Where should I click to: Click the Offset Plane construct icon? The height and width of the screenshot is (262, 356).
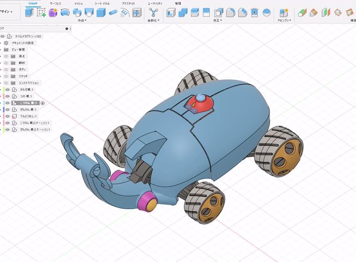[x=338, y=13]
